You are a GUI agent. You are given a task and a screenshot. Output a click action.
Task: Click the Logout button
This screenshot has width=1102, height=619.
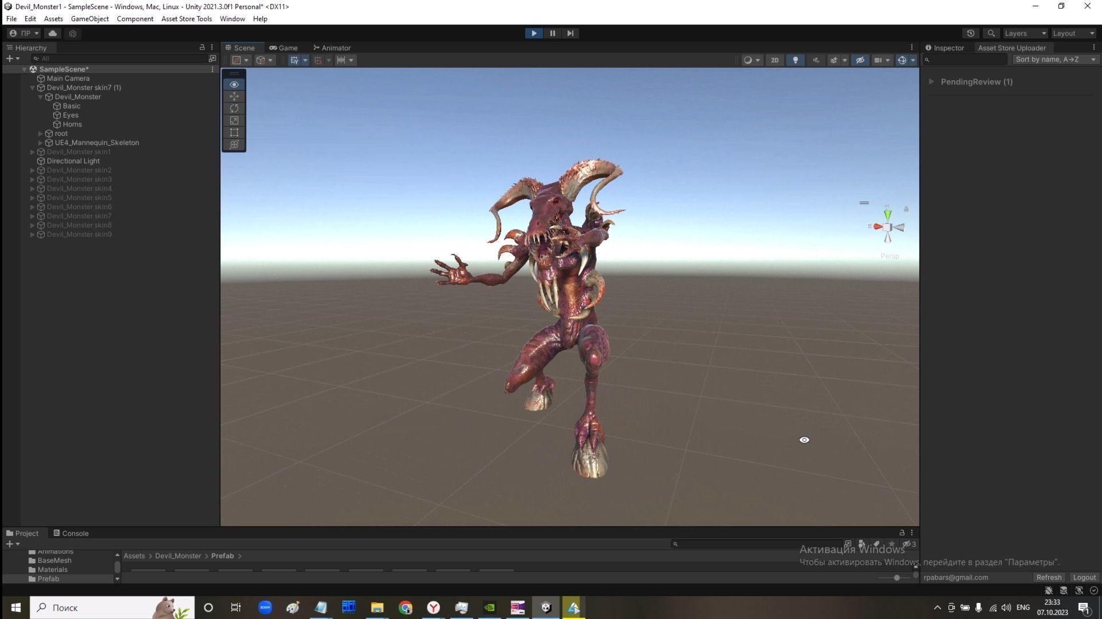coord(1084,577)
